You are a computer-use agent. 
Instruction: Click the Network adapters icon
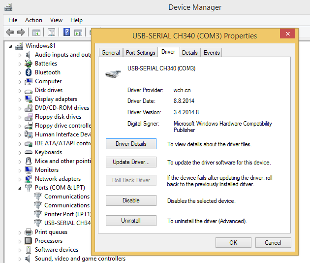[x=29, y=179]
